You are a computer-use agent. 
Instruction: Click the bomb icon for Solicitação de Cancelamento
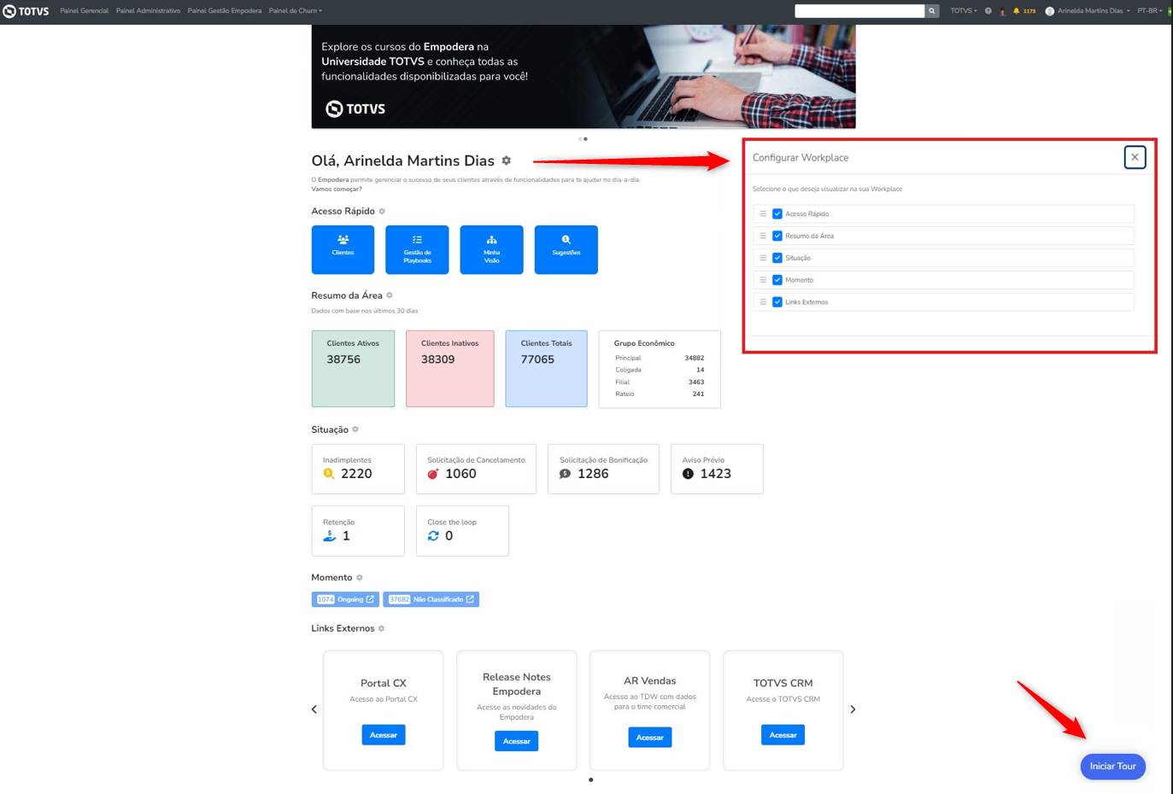pyautogui.click(x=433, y=474)
